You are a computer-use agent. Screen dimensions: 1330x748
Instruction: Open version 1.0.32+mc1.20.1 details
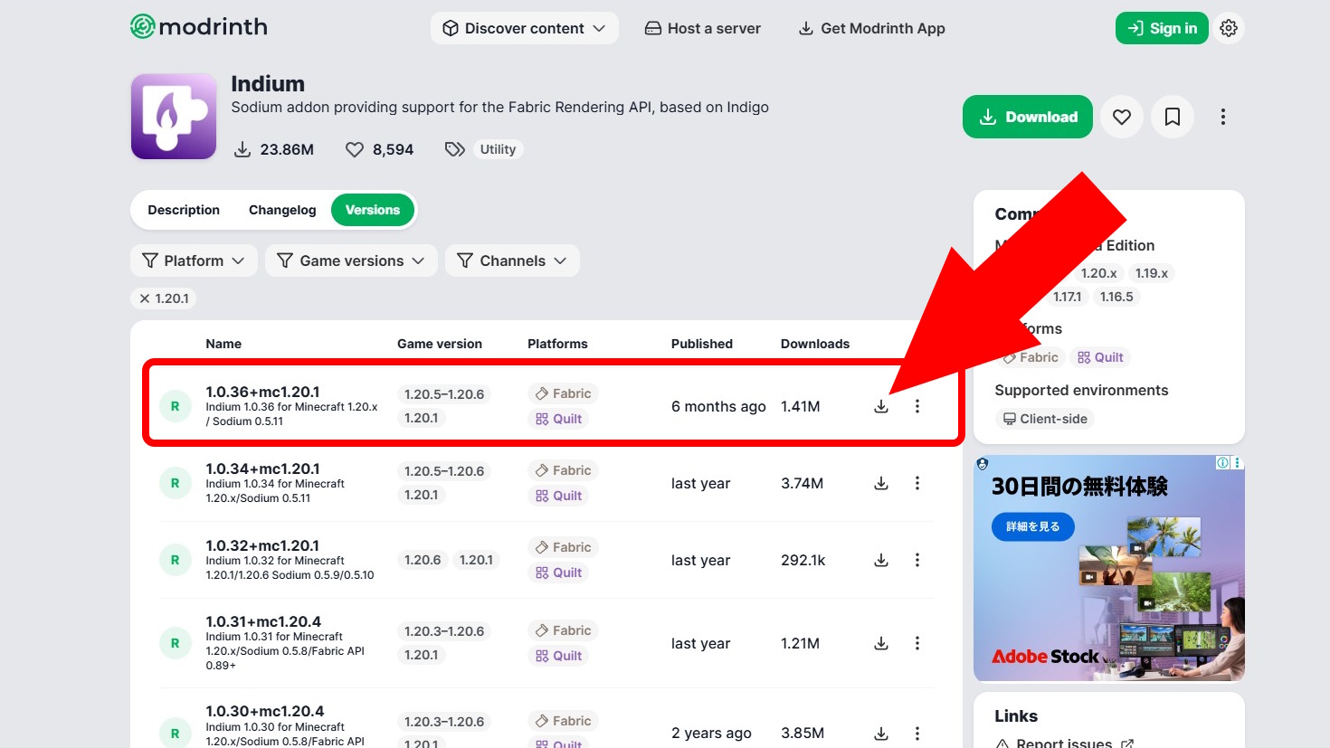coord(262,545)
